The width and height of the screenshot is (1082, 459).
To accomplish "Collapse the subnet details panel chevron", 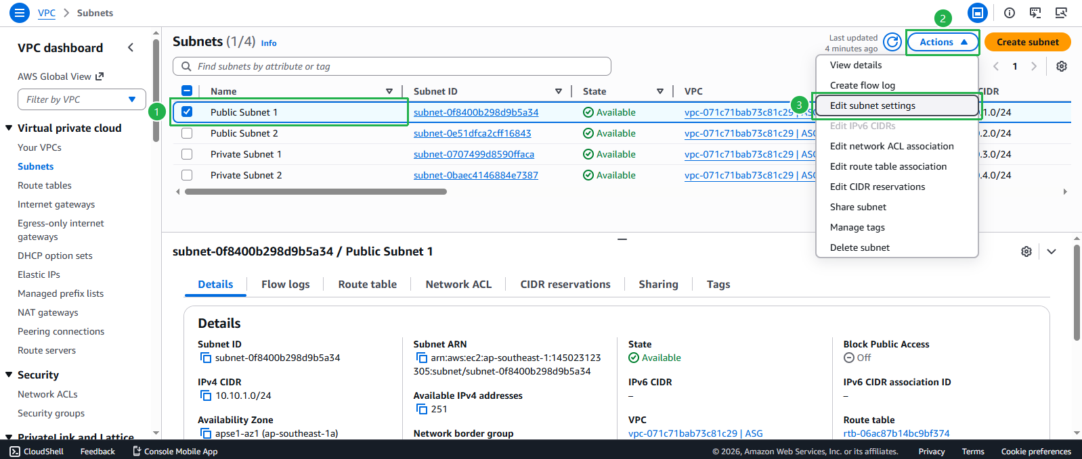I will [x=1052, y=251].
